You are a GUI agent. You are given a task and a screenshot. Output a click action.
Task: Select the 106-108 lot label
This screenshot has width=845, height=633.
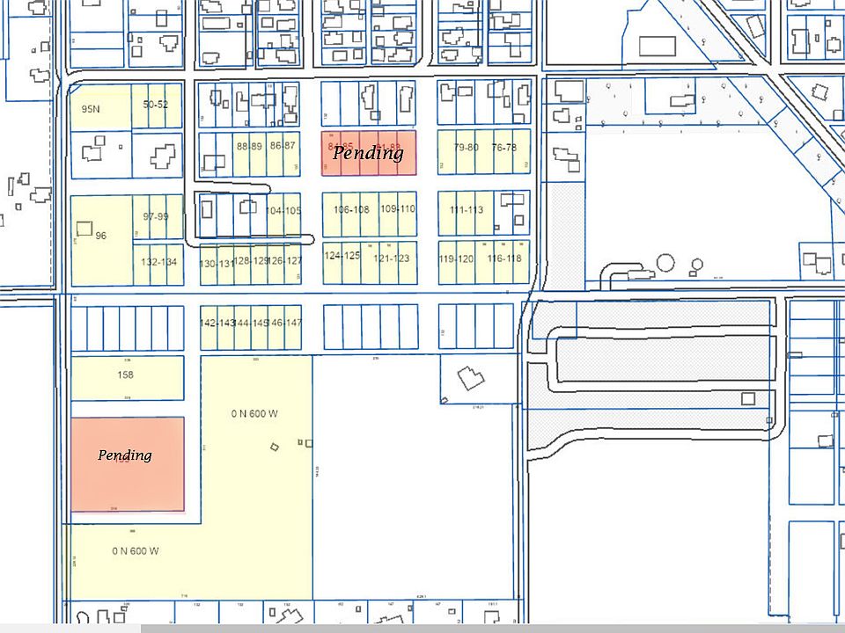click(x=351, y=209)
